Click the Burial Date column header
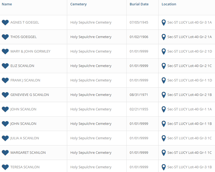This screenshot has width=215, height=172. coord(139,4)
